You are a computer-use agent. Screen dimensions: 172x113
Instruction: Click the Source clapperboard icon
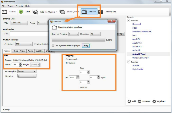(4, 12)
